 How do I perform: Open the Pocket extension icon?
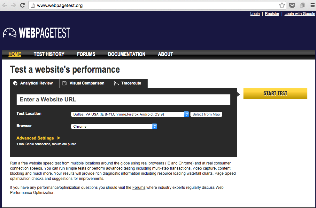[x=292, y=5]
